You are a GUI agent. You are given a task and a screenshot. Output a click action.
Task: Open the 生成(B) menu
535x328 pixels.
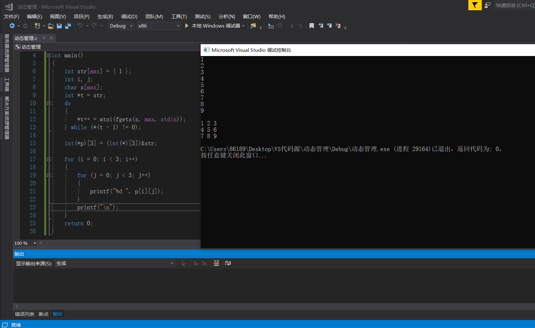[105, 17]
